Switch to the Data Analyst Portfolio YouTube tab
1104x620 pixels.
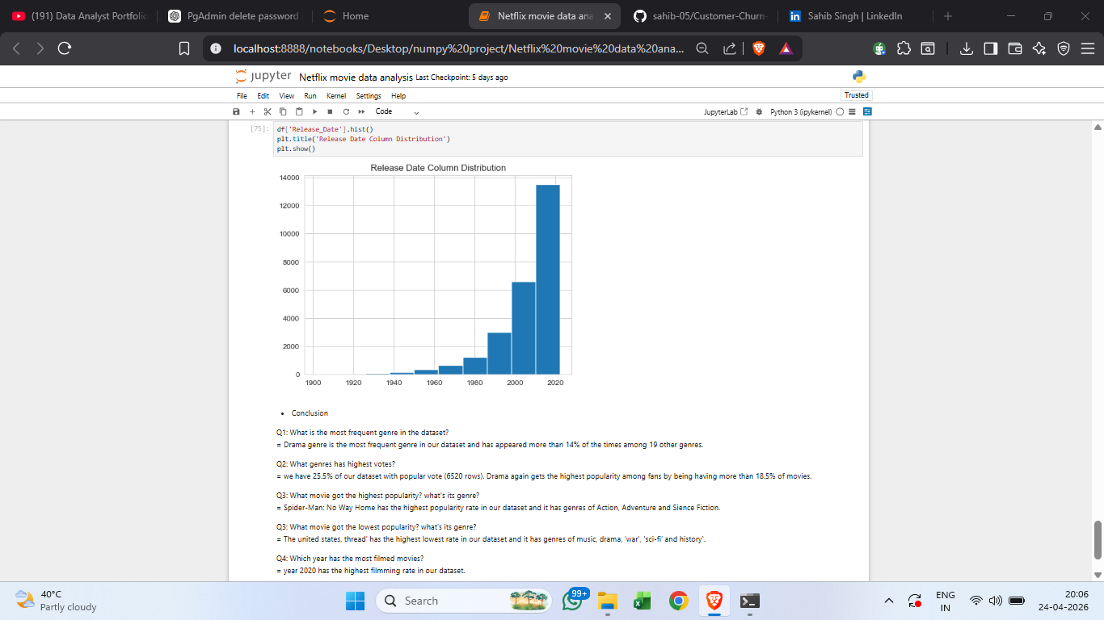point(78,16)
